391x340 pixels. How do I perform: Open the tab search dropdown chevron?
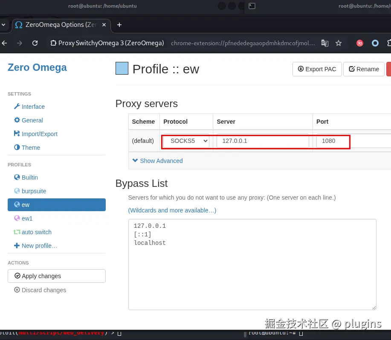(3, 25)
